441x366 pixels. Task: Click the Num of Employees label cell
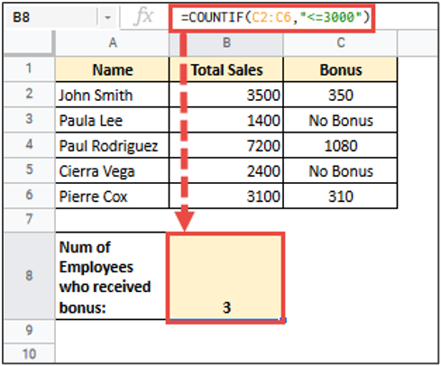pos(111,276)
